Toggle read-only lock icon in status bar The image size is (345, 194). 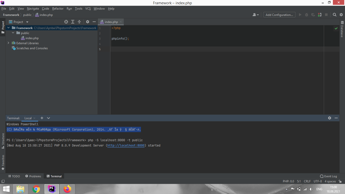point(340,181)
